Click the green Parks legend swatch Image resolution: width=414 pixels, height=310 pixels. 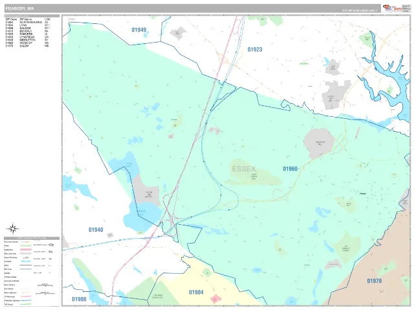(x=26, y=245)
